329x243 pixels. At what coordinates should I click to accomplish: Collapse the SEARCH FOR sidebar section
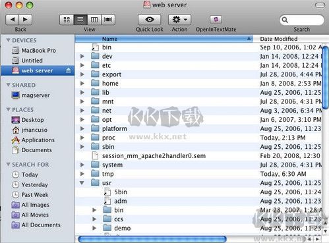[8, 164]
